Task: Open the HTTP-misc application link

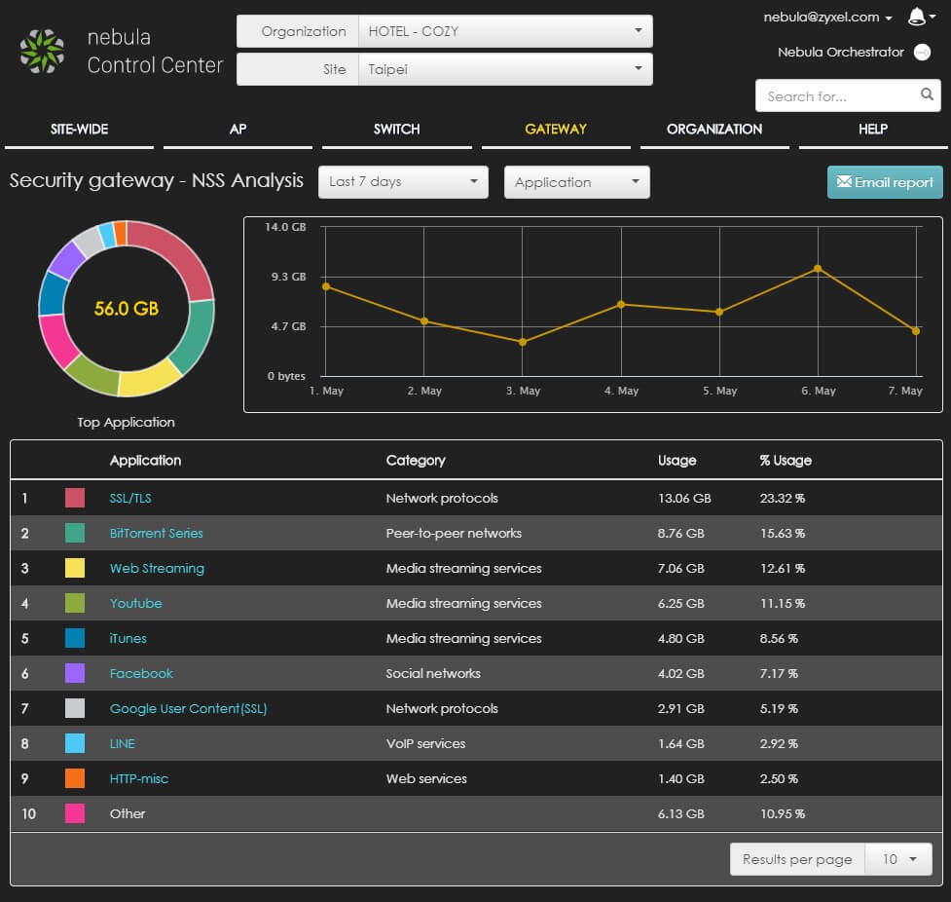Action: (x=139, y=779)
